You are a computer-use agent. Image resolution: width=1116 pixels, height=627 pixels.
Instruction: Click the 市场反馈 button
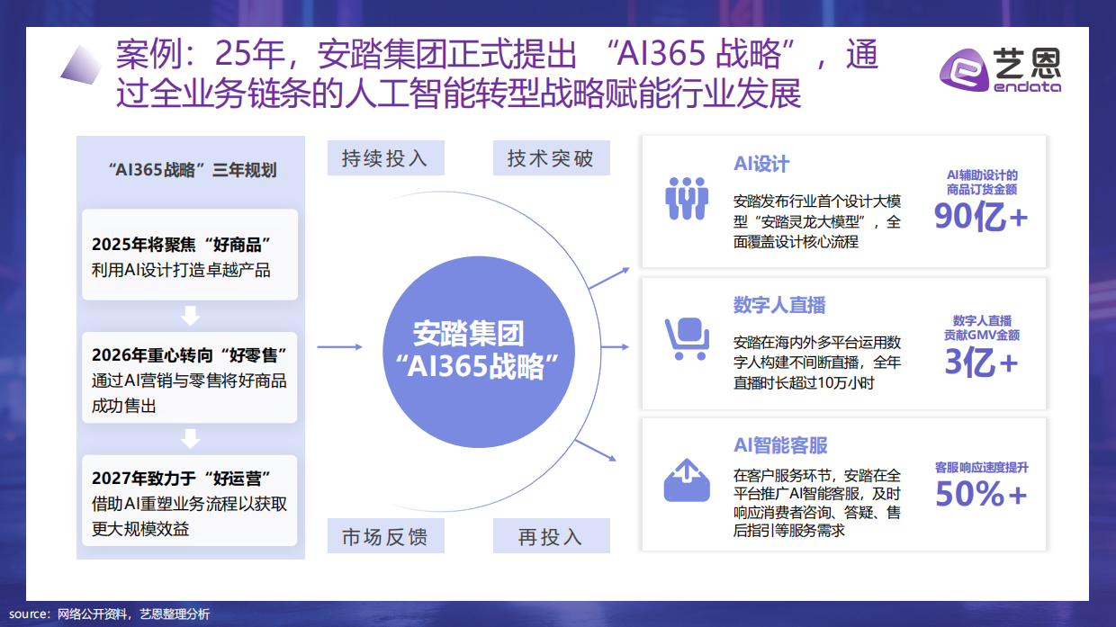[385, 535]
